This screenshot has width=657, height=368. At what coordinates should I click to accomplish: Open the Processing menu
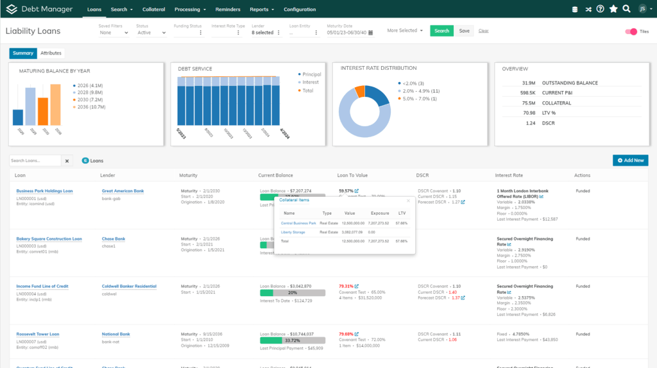pos(191,10)
